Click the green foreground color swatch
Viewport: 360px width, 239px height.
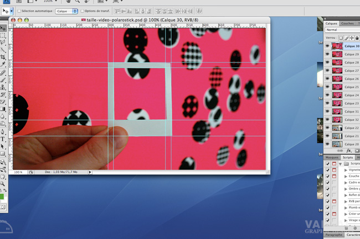(x=2, y=196)
